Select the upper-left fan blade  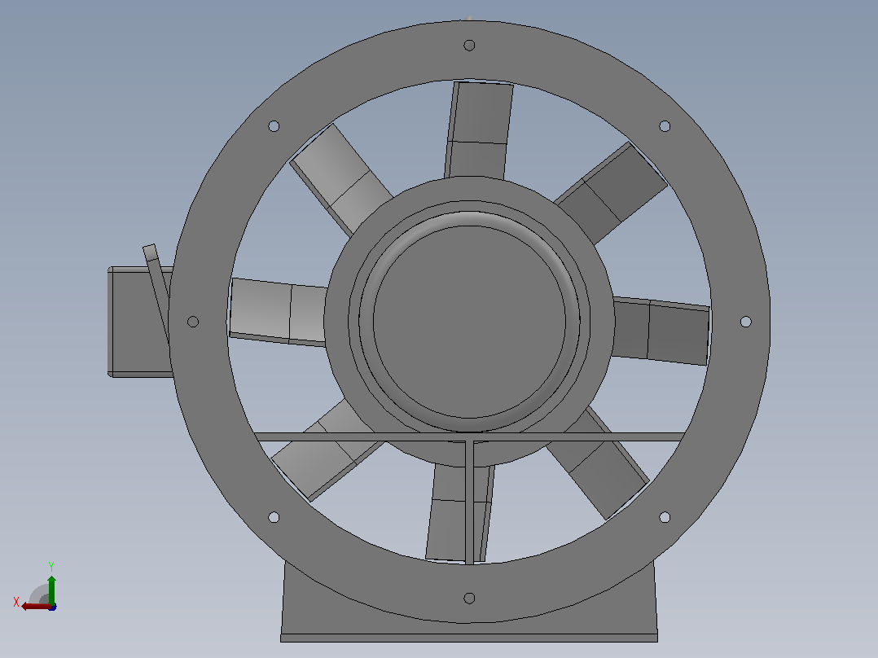click(x=340, y=179)
